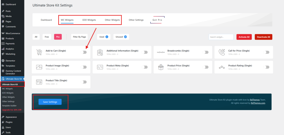Enable the Product Rating (Single) toggle
The height and width of the screenshot is (135, 284).
click(266, 67)
